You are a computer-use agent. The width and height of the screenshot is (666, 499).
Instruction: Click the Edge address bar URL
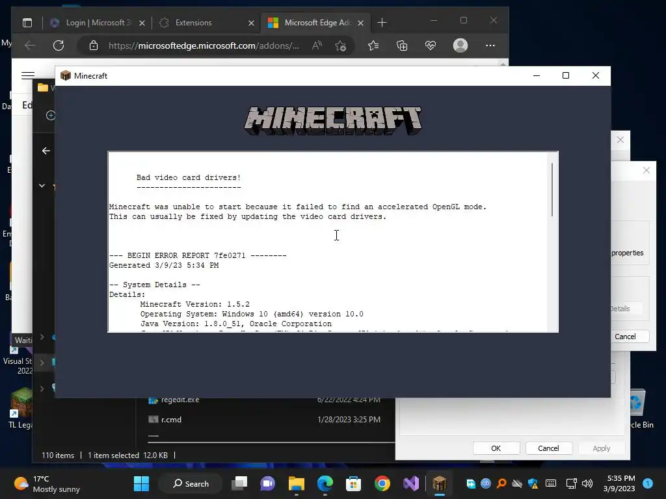point(204,45)
